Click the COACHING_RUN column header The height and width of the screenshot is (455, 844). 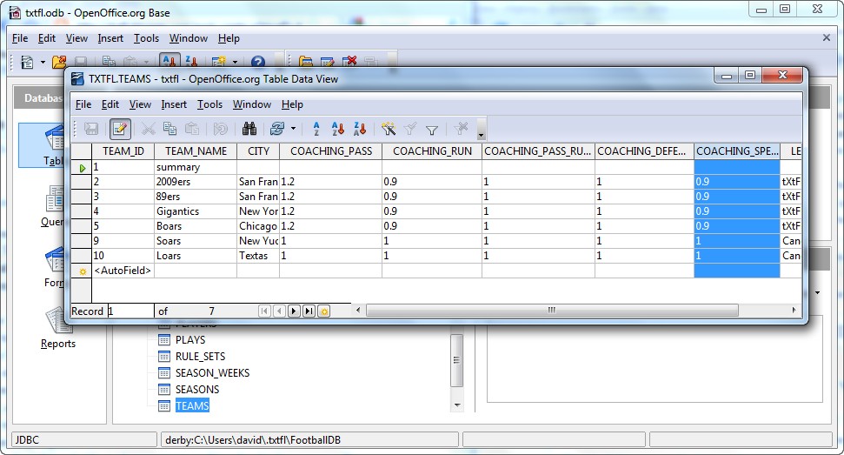point(432,151)
